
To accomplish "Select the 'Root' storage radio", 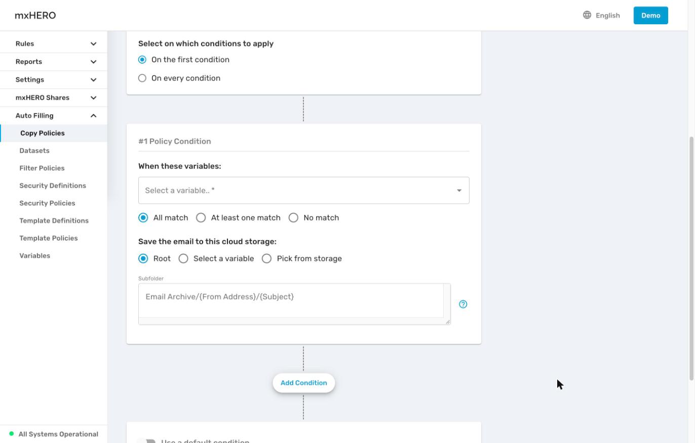I will [143, 258].
